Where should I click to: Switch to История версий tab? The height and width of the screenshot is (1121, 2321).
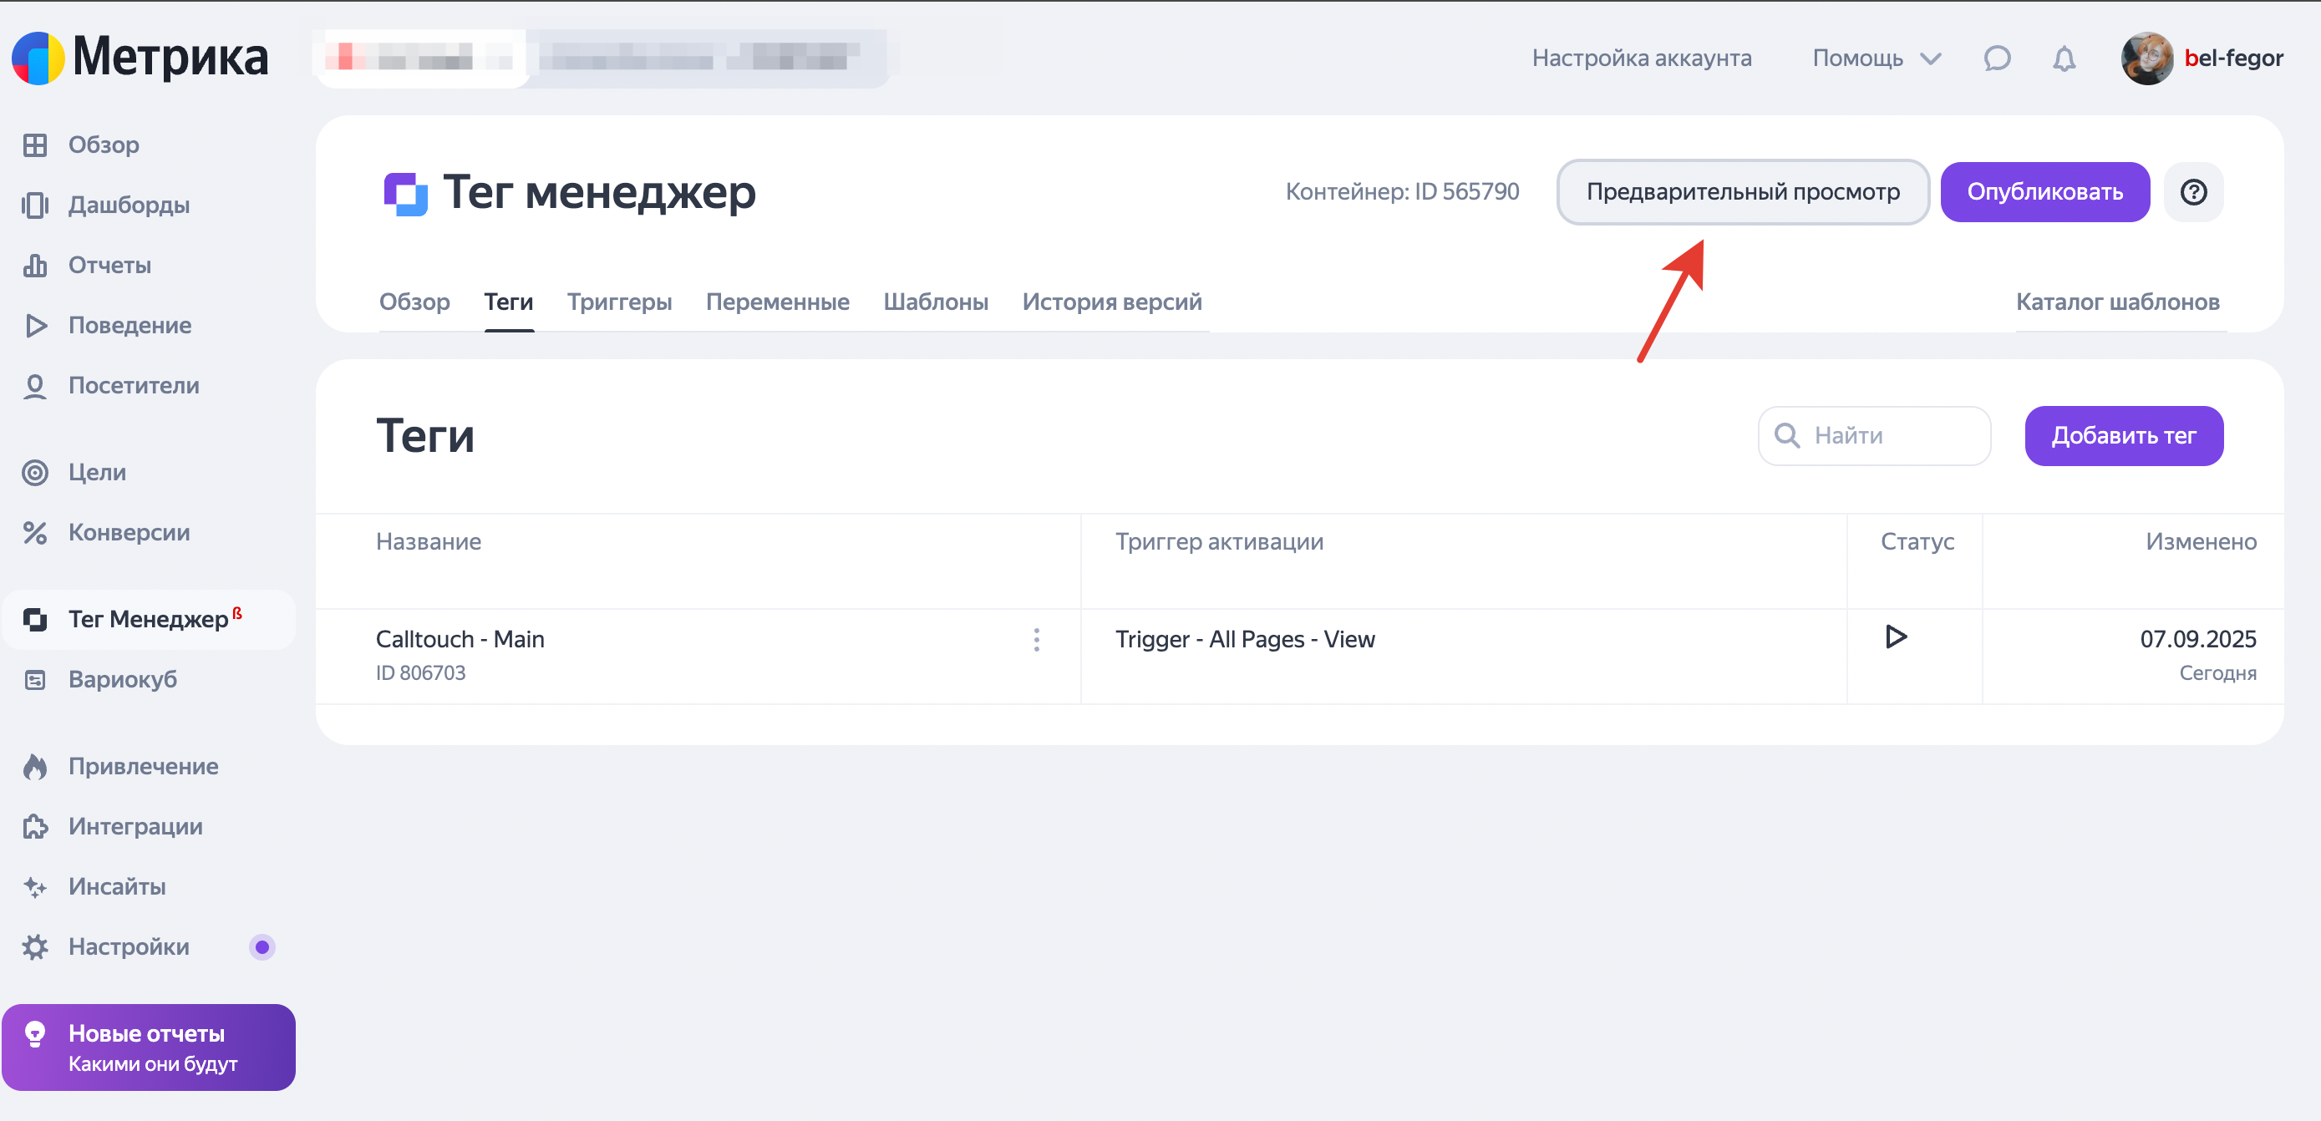(1111, 302)
